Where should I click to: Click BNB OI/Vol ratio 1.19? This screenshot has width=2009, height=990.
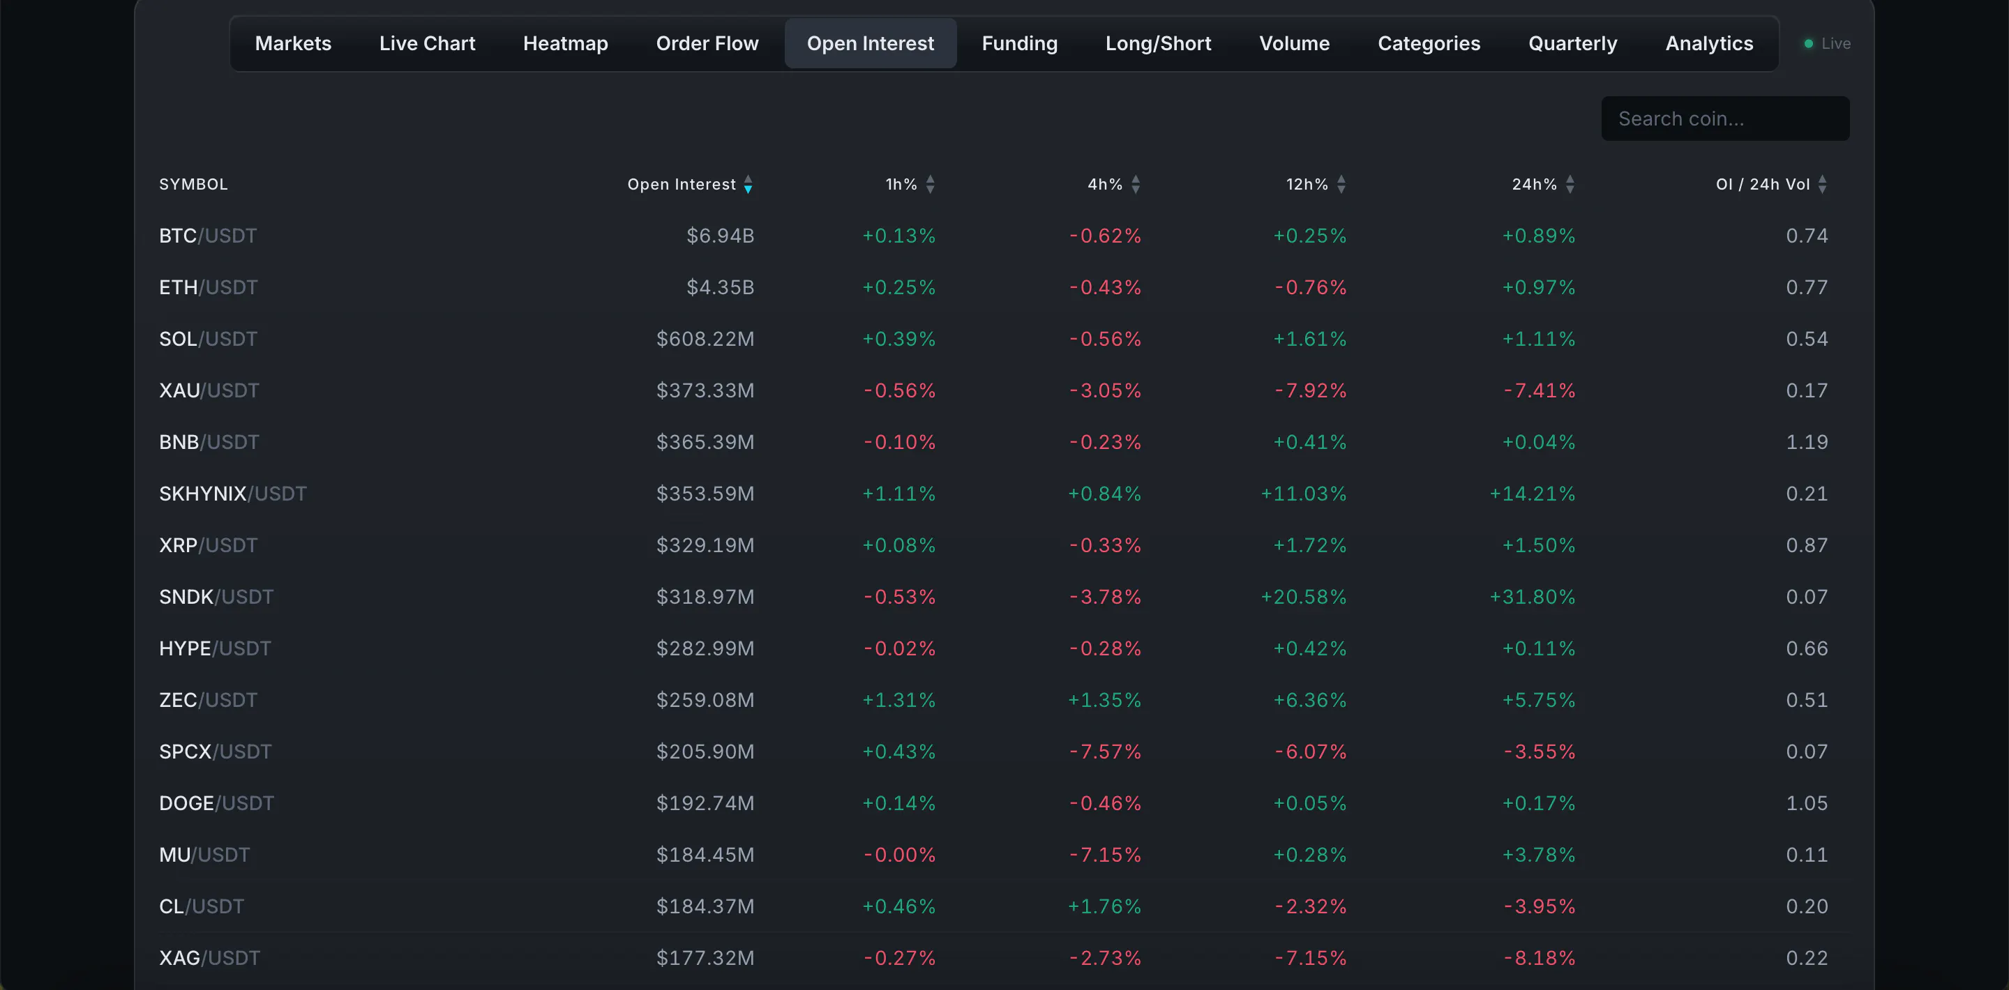point(1807,442)
